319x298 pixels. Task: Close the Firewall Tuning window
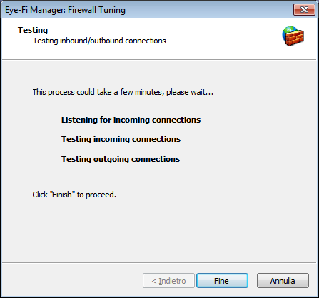(x=304, y=9)
